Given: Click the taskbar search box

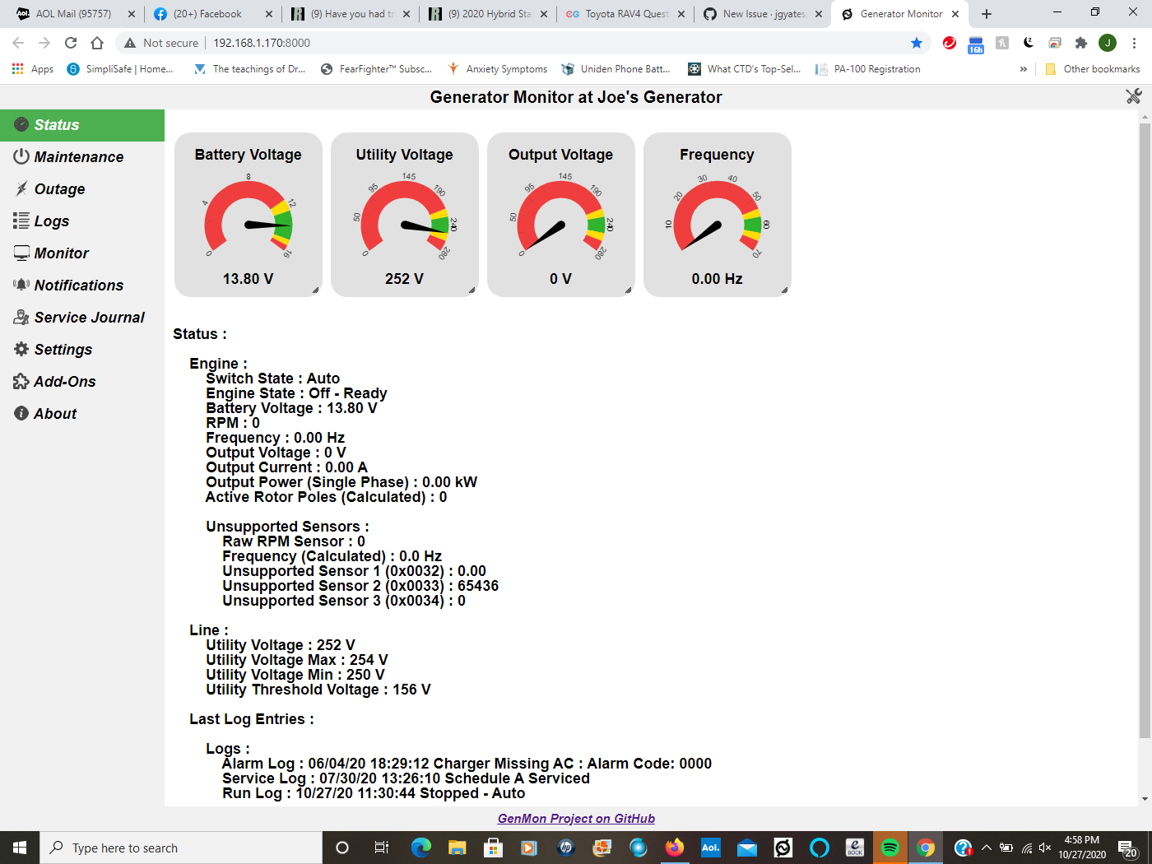Looking at the screenshot, I should coord(181,848).
